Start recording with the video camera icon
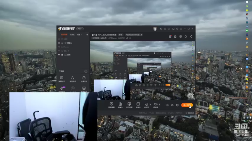 pyautogui.click(x=167, y=105)
